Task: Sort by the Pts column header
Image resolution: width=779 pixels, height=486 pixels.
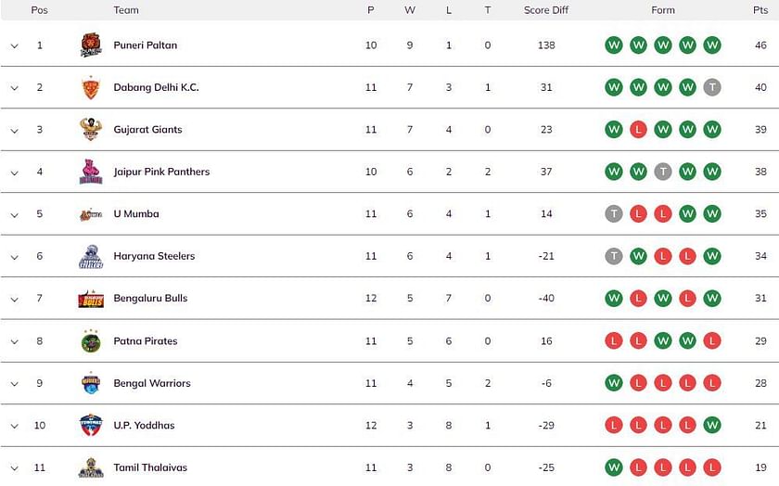Action: coord(760,10)
